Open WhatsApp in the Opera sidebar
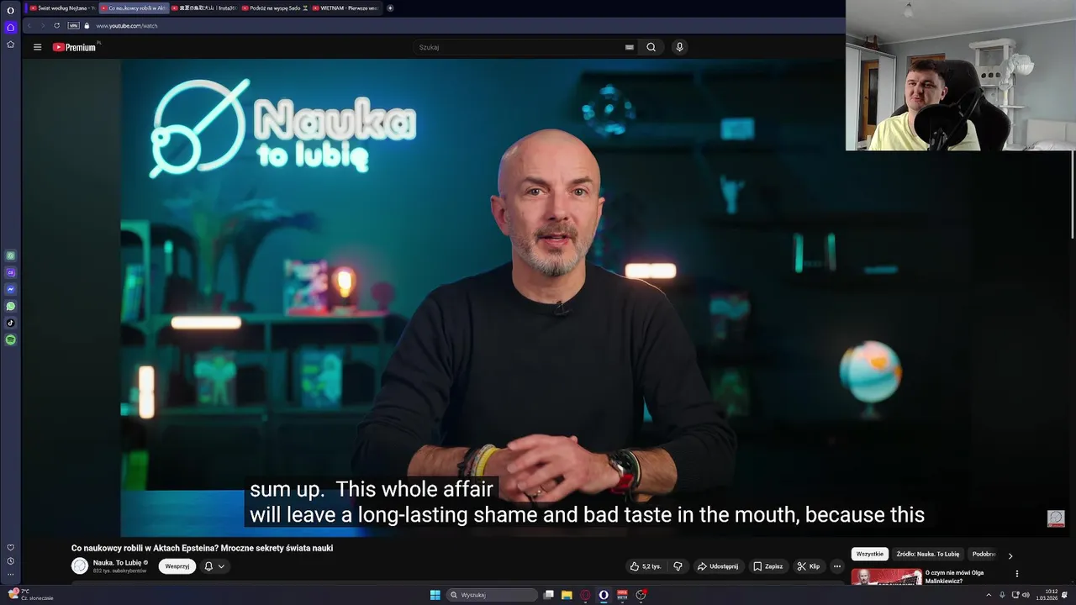Image resolution: width=1076 pixels, height=605 pixels. point(10,306)
